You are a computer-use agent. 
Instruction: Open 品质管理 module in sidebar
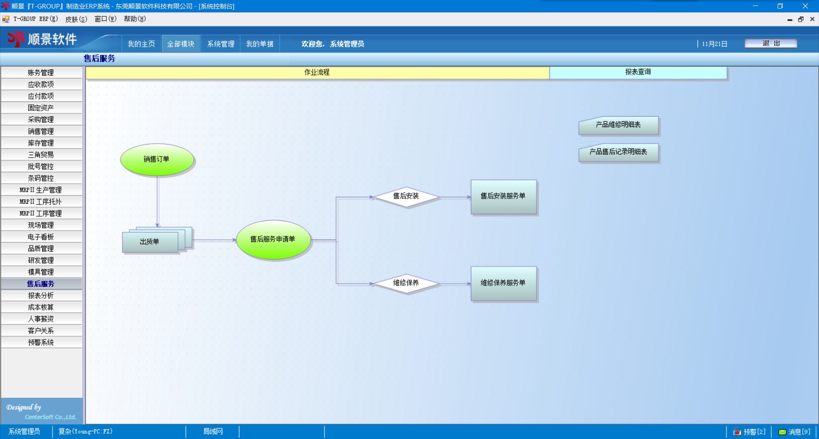41,248
